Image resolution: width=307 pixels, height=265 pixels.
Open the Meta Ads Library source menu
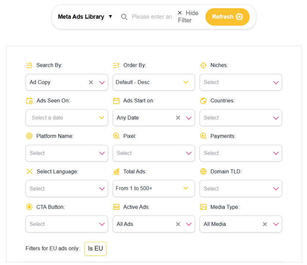pyautogui.click(x=85, y=16)
